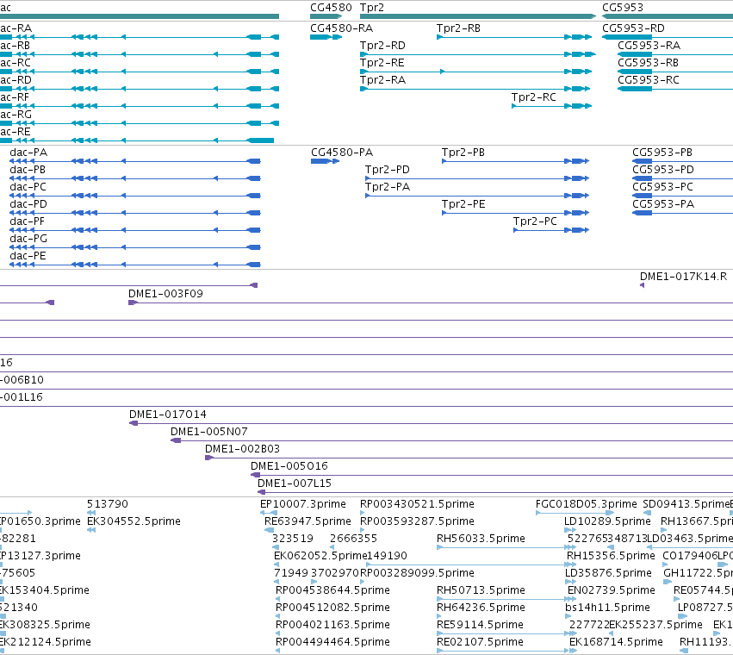The width and height of the screenshot is (733, 655).
Task: Select the Tpr2 gene bar
Action: [478, 16]
